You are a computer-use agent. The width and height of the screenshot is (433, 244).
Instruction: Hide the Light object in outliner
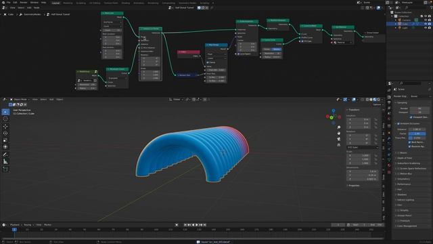[x=426, y=28]
